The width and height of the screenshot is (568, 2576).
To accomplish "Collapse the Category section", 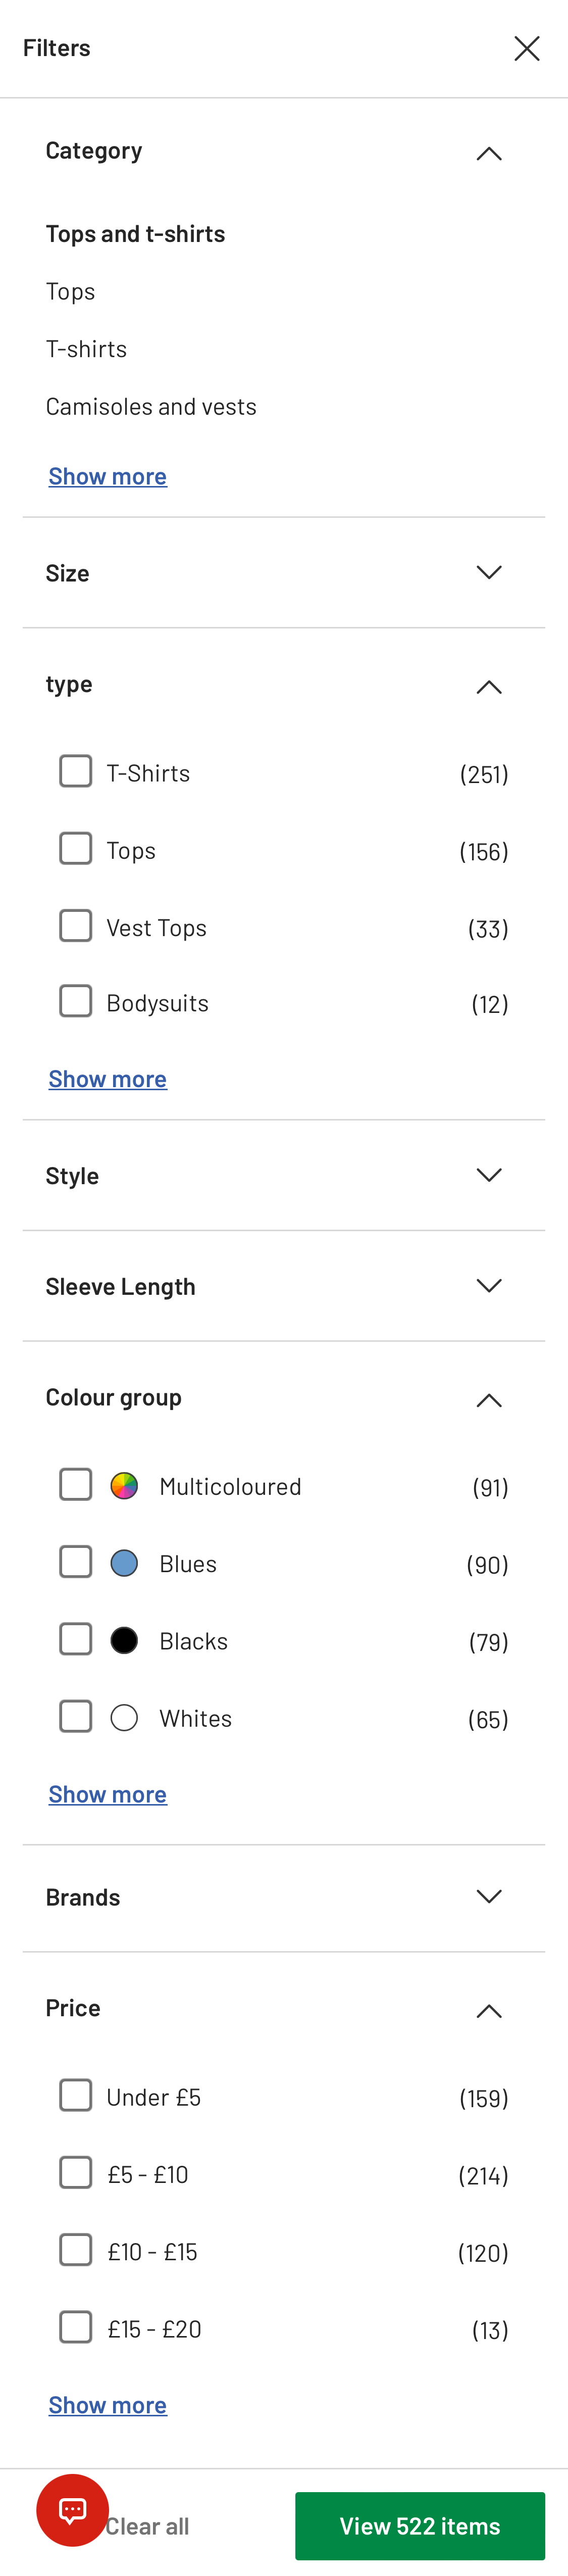I will coord(489,152).
